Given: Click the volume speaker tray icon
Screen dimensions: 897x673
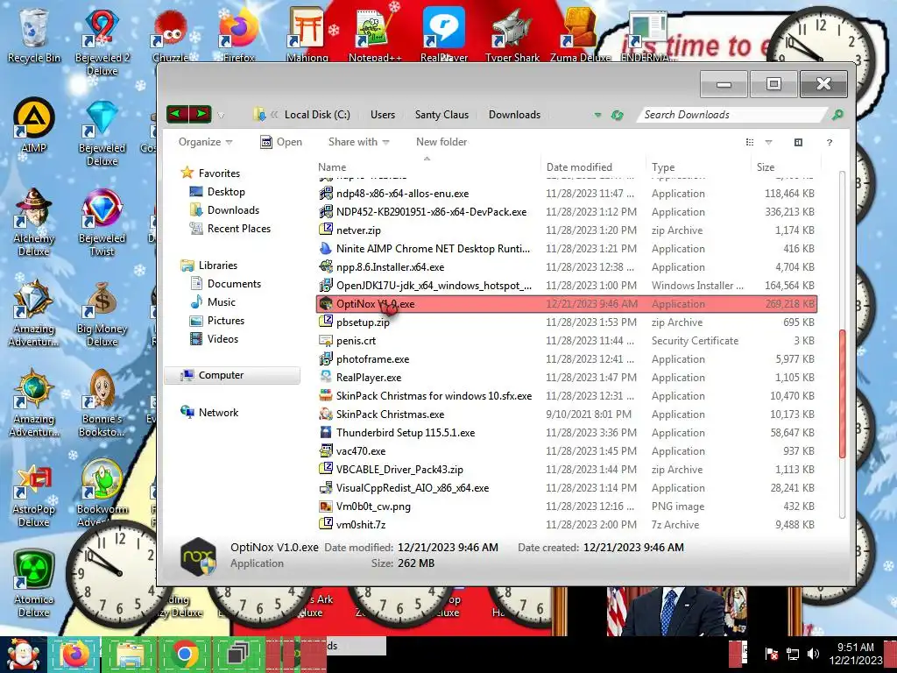Looking at the screenshot, I should tap(812, 654).
